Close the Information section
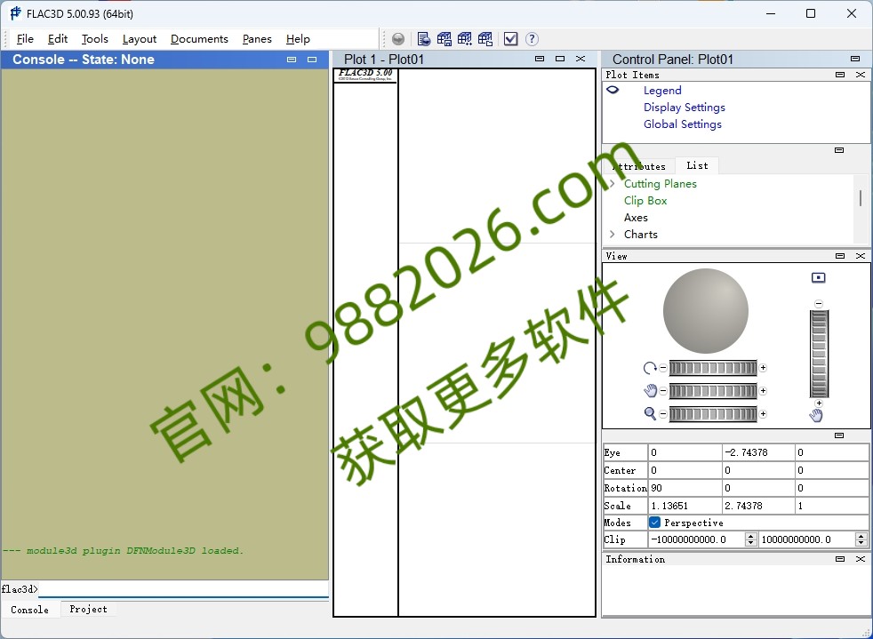This screenshot has height=639, width=873. click(x=861, y=559)
